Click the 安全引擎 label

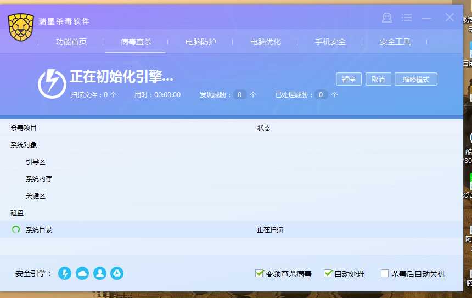33,274
